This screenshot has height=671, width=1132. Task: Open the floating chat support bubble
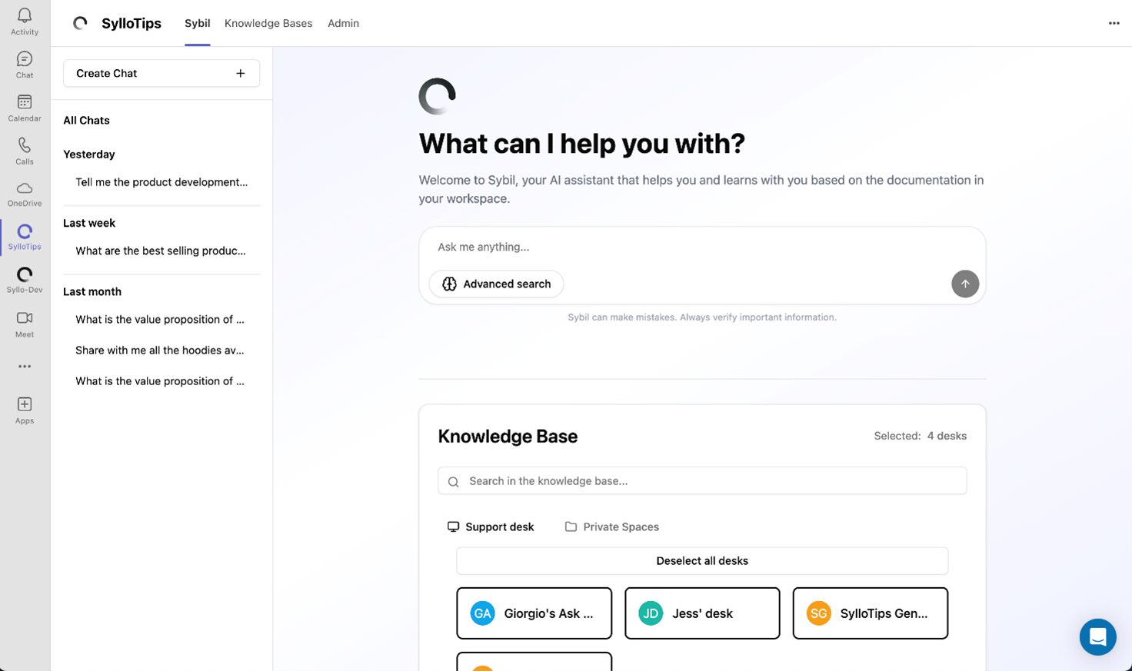1097,637
